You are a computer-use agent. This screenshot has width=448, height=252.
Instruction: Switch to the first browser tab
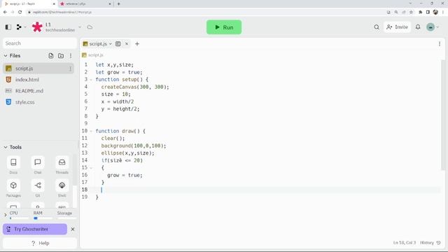coord(30,4)
